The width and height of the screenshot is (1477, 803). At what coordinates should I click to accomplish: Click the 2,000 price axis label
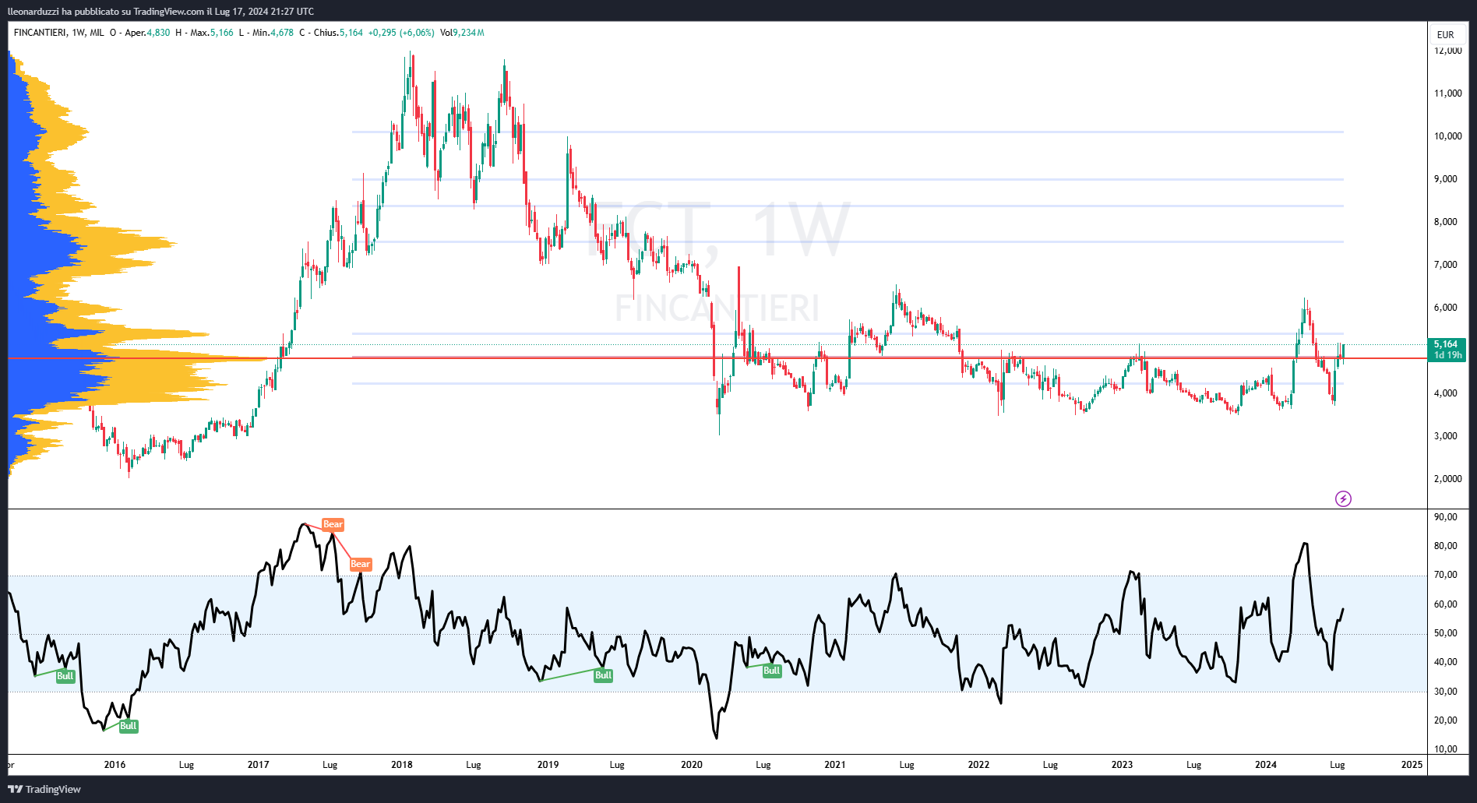(x=1447, y=479)
